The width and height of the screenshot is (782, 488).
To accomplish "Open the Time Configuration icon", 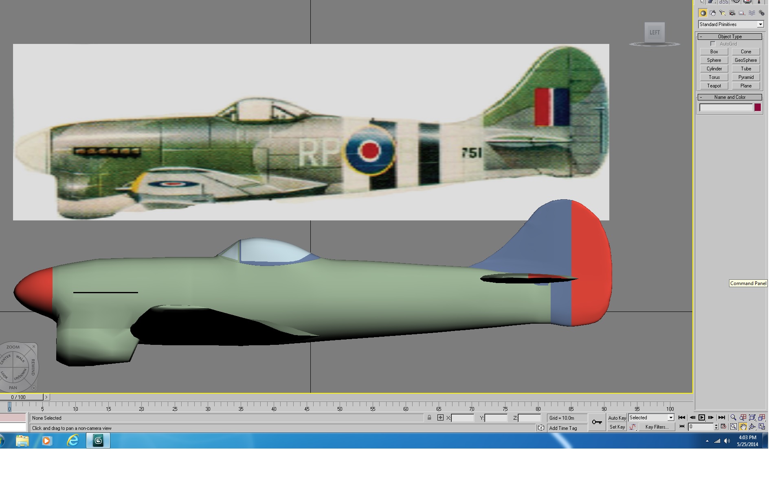I will [723, 427].
